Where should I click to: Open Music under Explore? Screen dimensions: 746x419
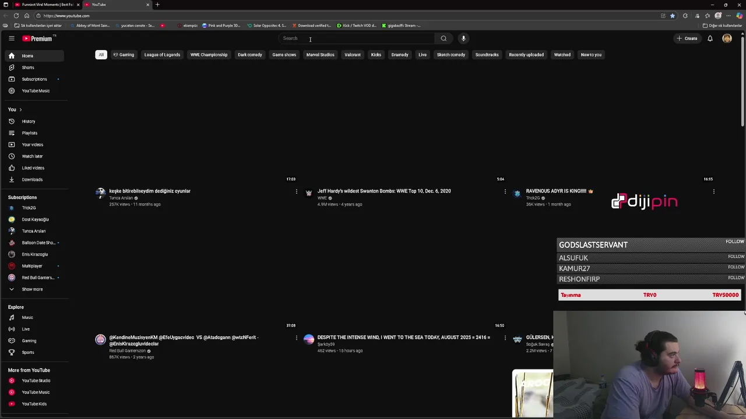pyautogui.click(x=35, y=318)
